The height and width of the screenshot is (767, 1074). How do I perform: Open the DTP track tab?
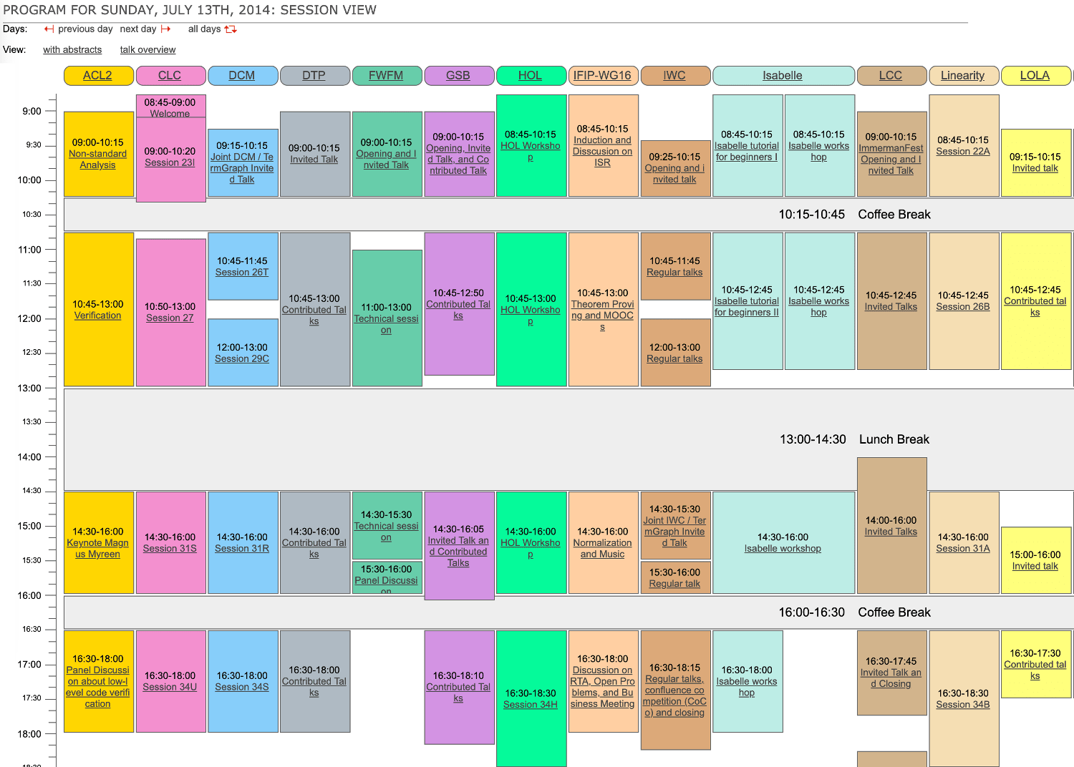tap(314, 76)
